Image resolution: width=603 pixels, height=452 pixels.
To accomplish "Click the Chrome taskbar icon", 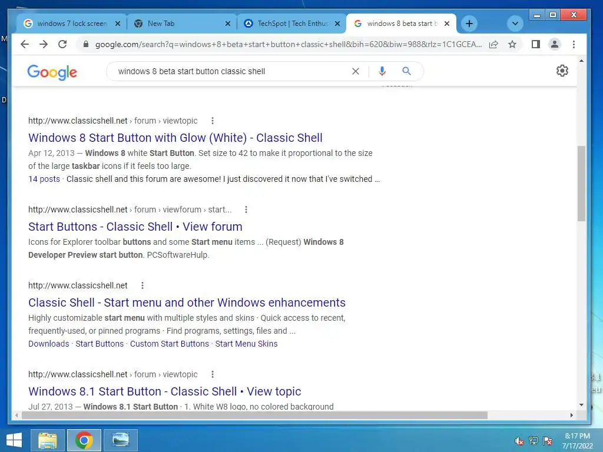I will pyautogui.click(x=84, y=440).
